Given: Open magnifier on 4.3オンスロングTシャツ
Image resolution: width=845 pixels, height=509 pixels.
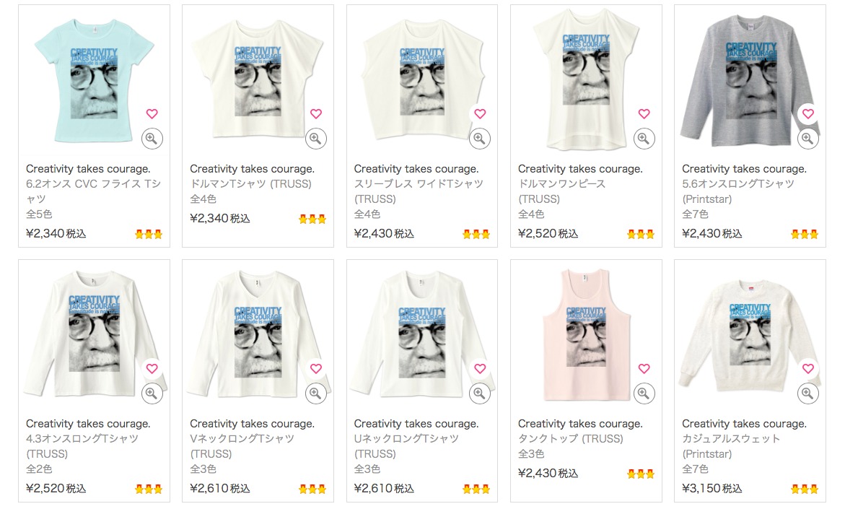Looking at the screenshot, I should coord(152,393).
